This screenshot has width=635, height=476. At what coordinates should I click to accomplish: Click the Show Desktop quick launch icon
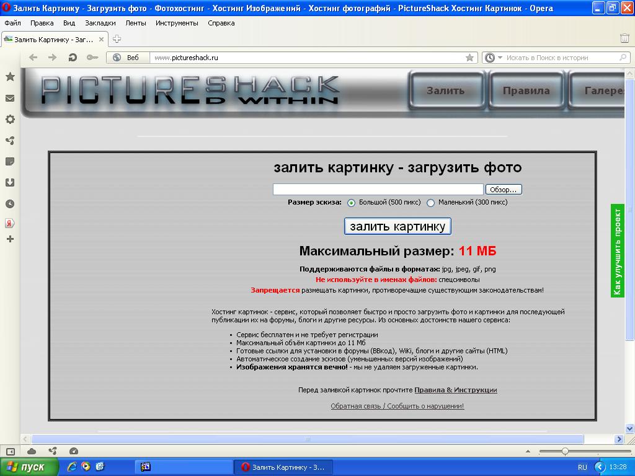tap(100, 466)
